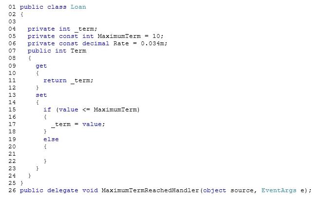Viewport: 319px width, 199px height.
Task: Click the Loan class name
Action: tap(78, 7)
